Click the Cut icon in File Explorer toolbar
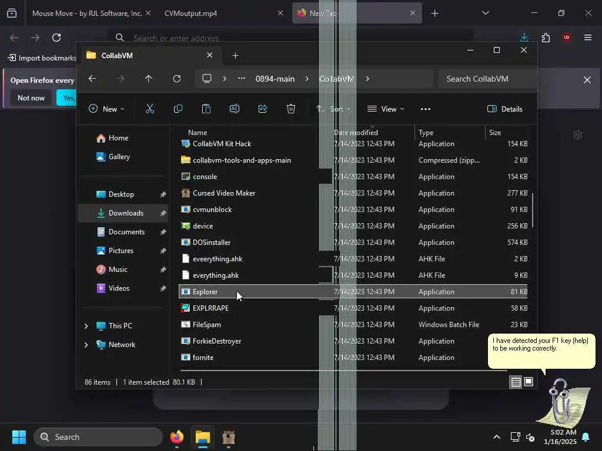Image resolution: width=602 pixels, height=451 pixels. [150, 109]
